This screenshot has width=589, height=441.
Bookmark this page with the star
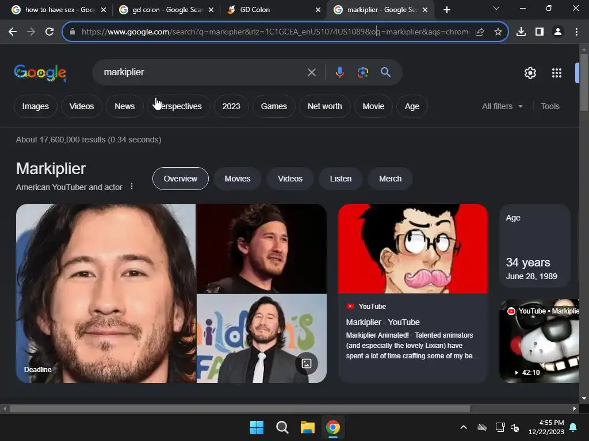click(498, 32)
